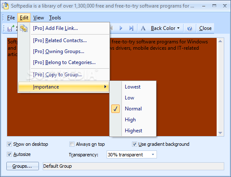Expand the Importance submenu
The image size is (231, 177).
[x=63, y=87]
